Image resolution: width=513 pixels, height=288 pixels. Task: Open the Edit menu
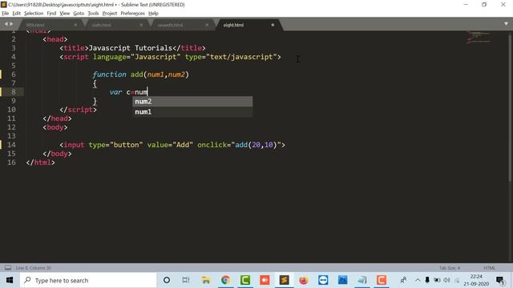pyautogui.click(x=16, y=14)
